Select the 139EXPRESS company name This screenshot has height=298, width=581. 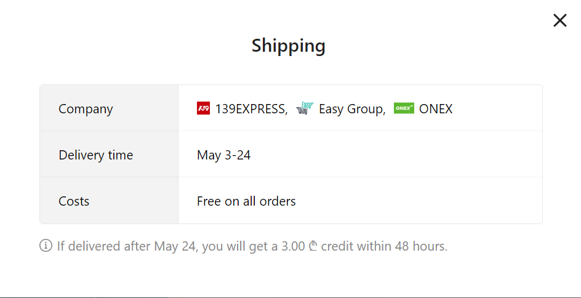tap(251, 109)
